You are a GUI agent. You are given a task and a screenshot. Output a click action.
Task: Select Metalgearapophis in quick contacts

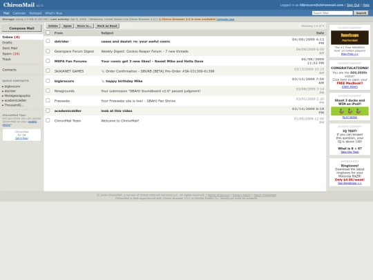tap(17, 95)
